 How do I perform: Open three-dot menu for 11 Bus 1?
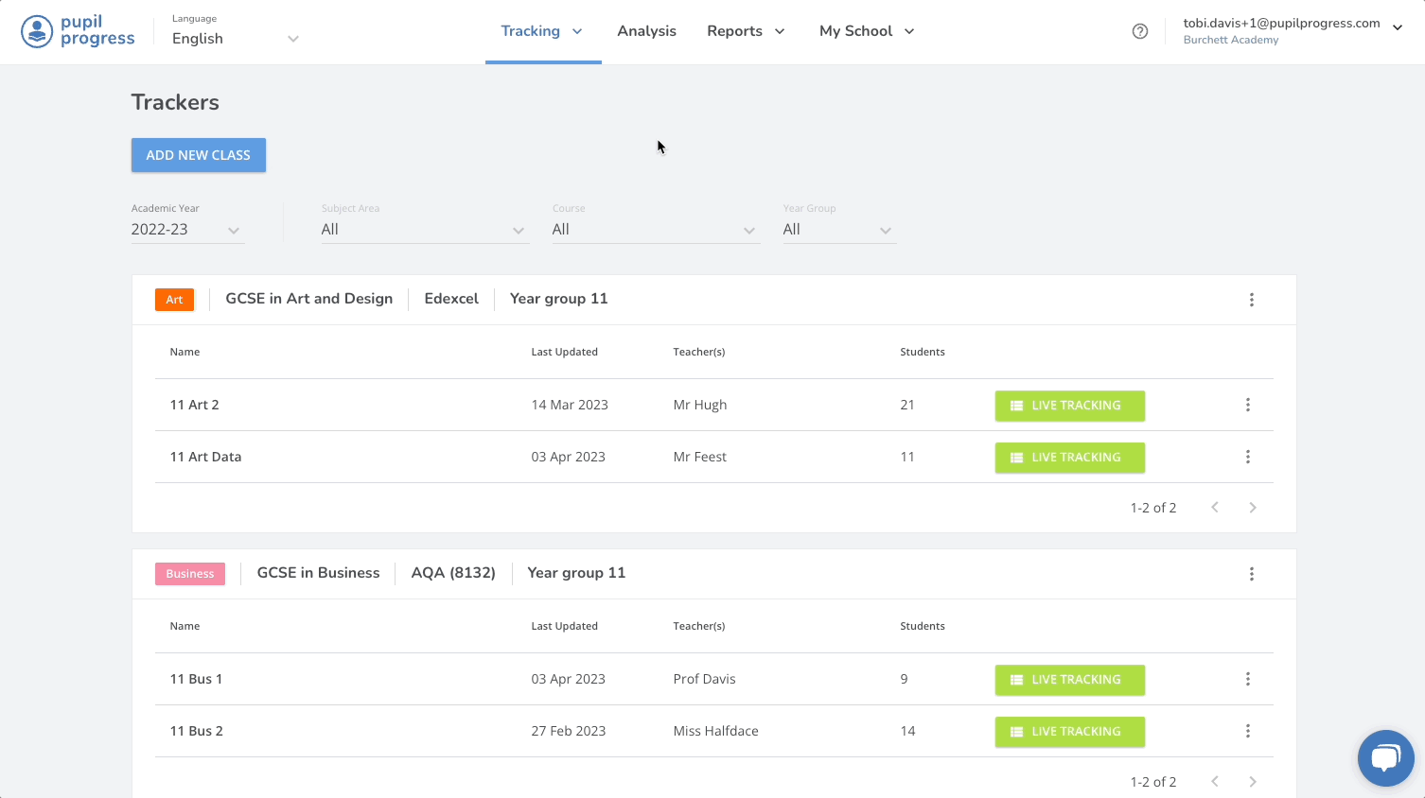[x=1247, y=679]
